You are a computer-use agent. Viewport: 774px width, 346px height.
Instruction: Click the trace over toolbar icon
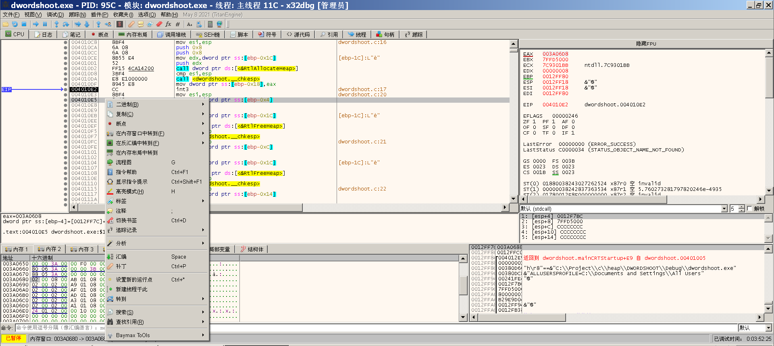coord(87,24)
